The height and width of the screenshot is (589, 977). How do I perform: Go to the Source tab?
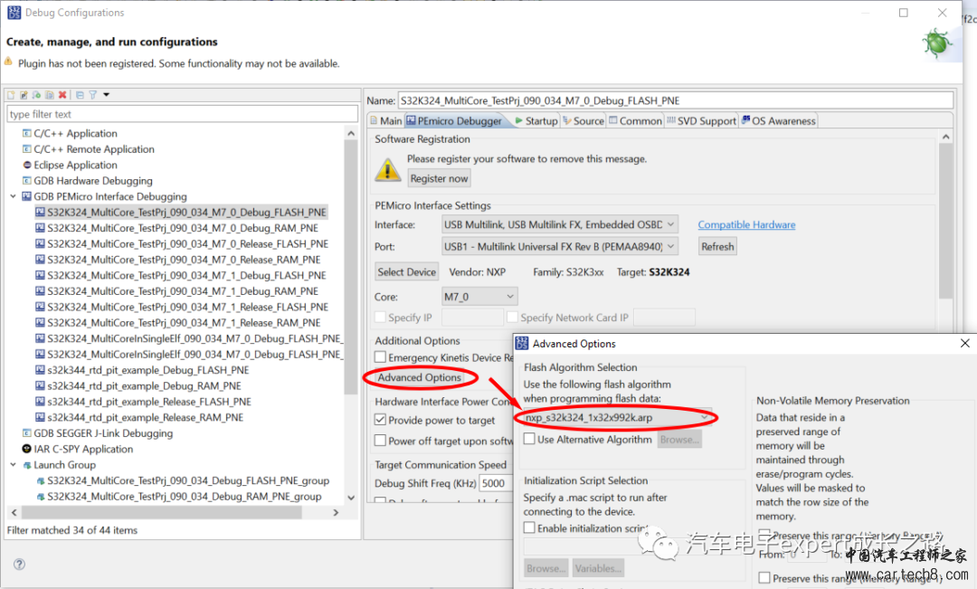pos(583,121)
